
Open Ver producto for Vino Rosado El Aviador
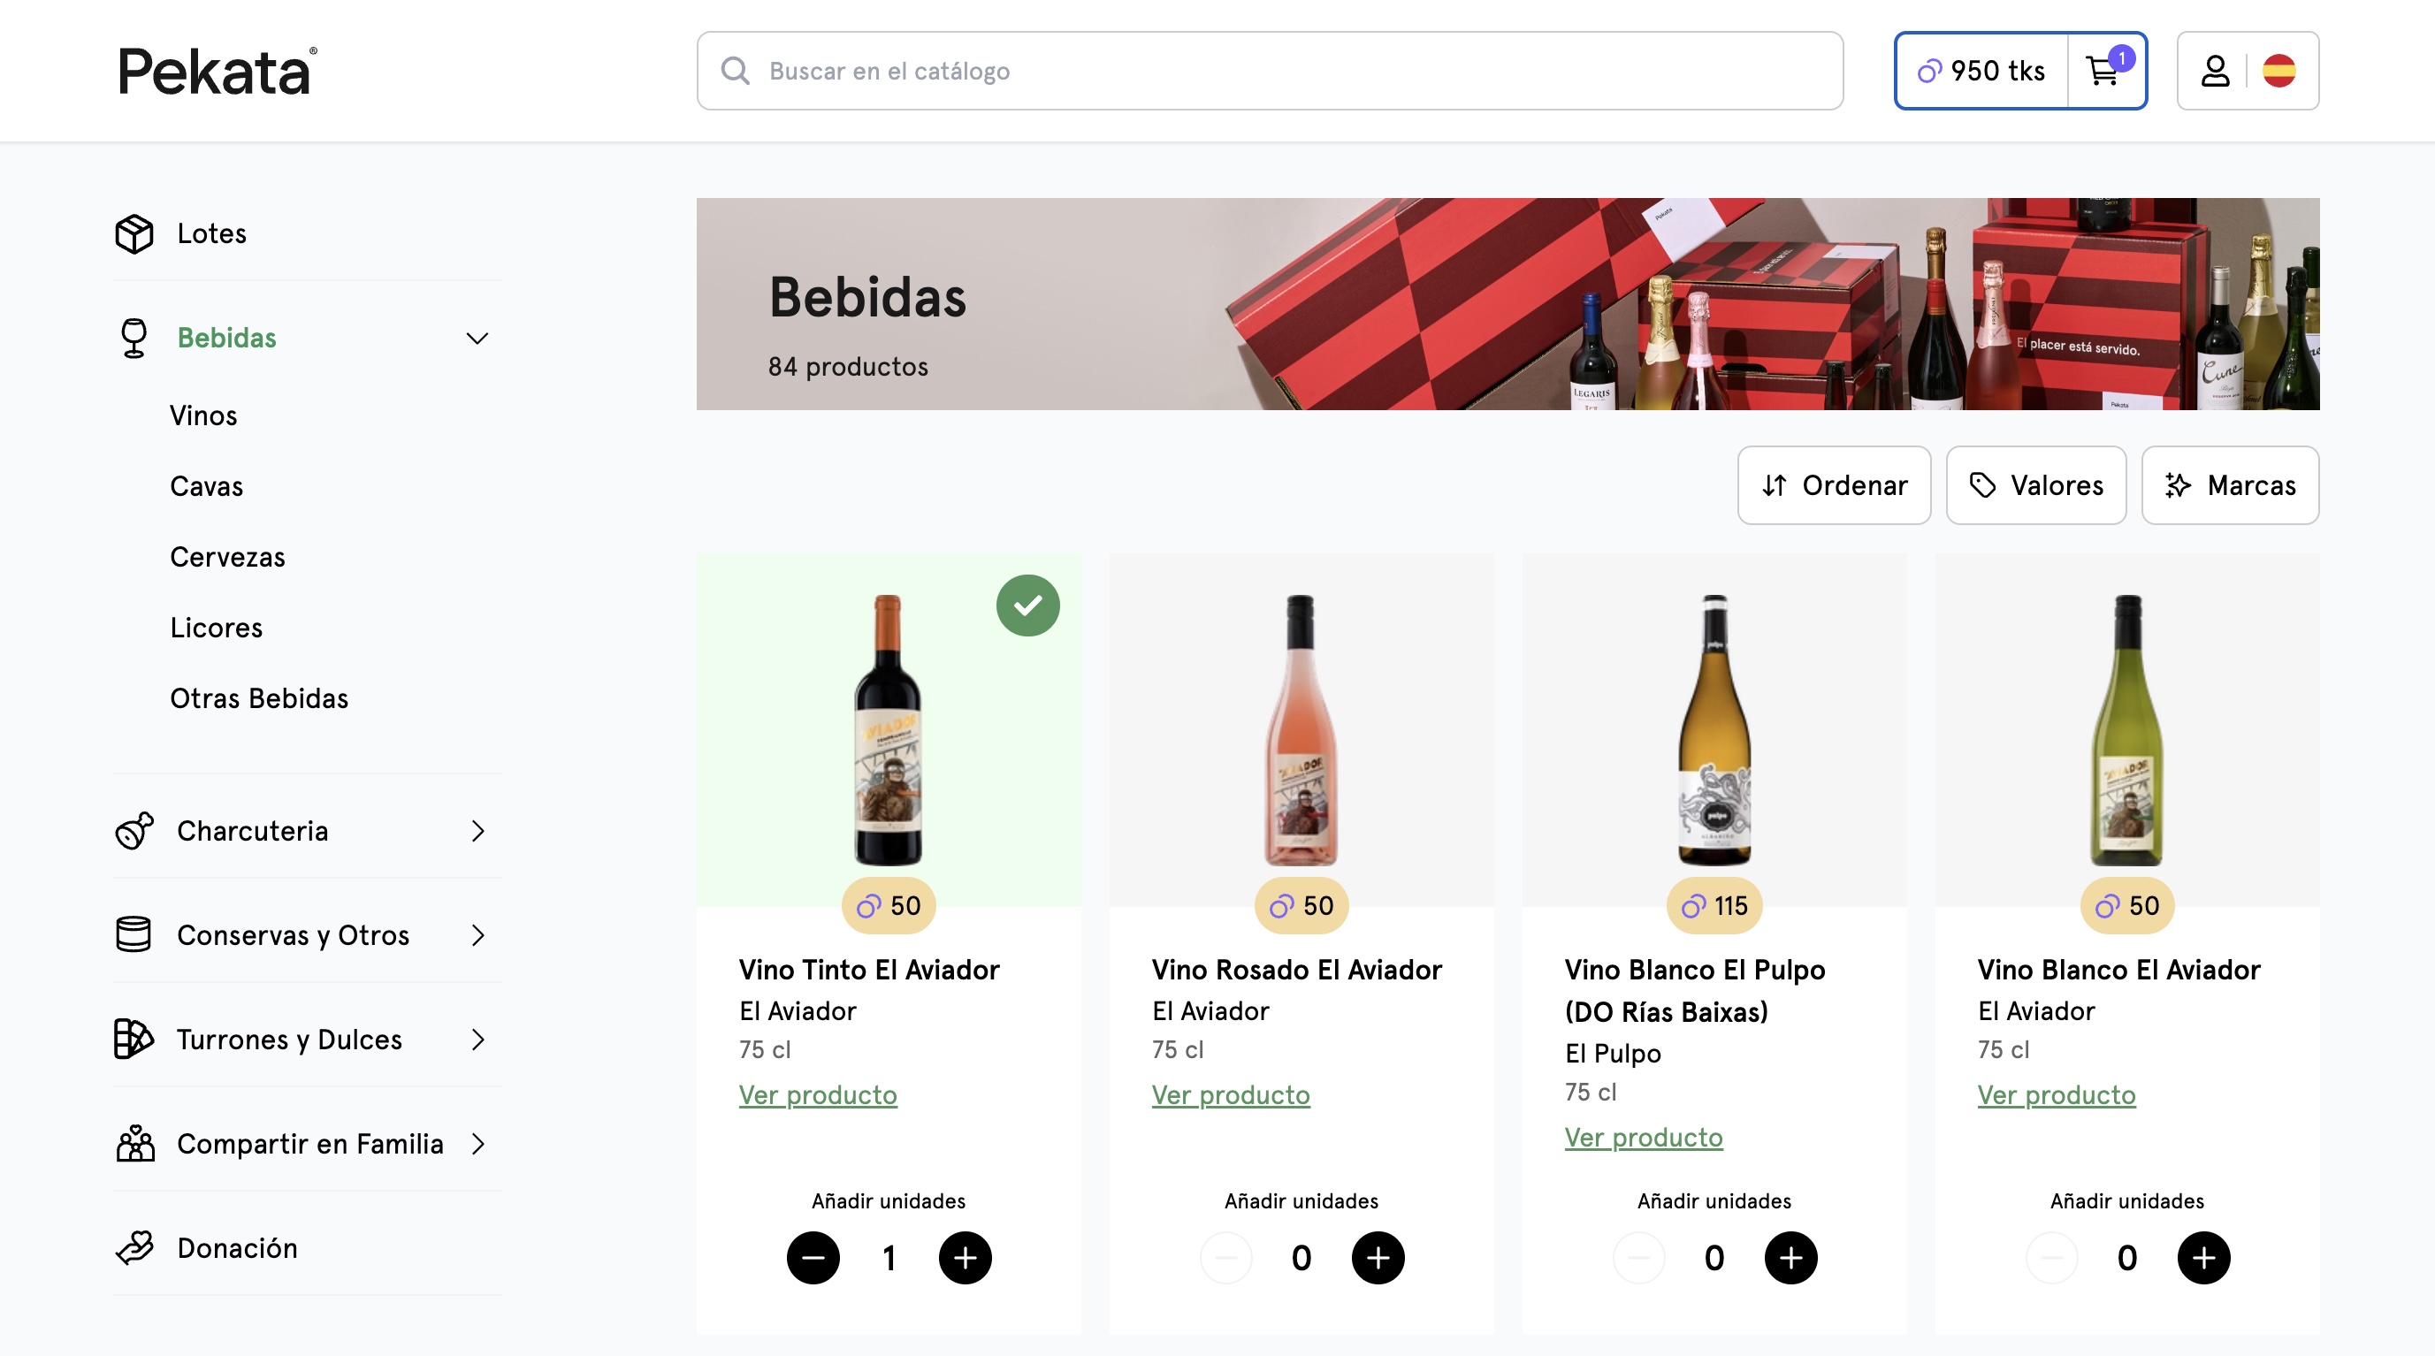pos(1230,1094)
